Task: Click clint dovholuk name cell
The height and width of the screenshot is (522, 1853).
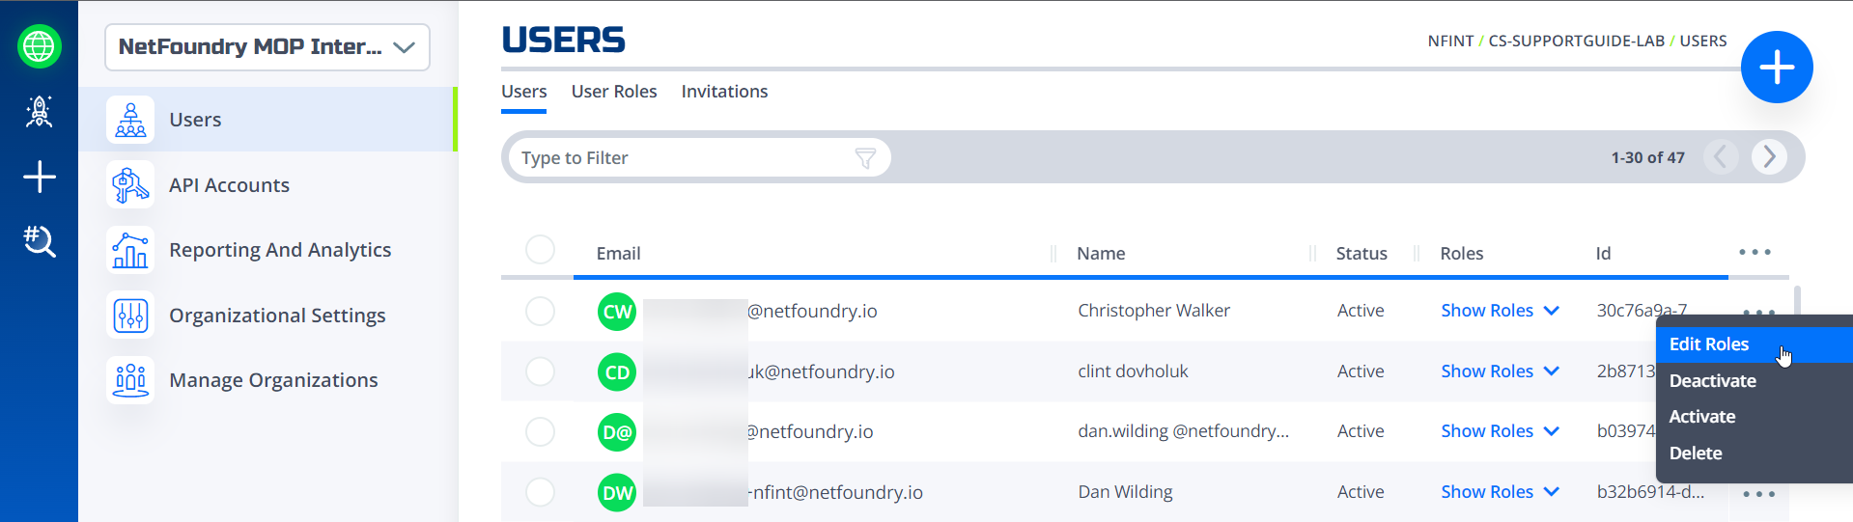Action: click(x=1133, y=371)
